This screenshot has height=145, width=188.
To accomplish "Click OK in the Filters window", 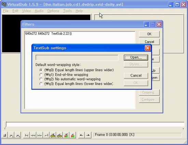I will click(149, 34).
